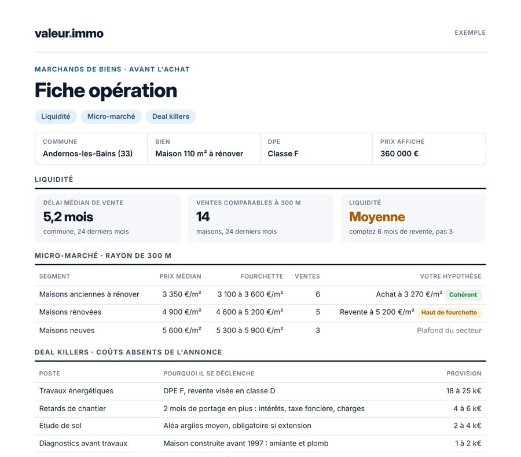The height and width of the screenshot is (457, 521).
Task: Select the Liquidité tag pill
Action: [56, 116]
